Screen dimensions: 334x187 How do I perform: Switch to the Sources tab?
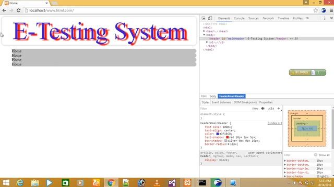[253, 18]
